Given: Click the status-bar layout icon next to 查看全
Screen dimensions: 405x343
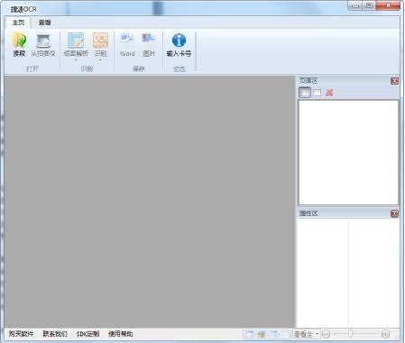Looking at the screenshot, I should (285, 334).
